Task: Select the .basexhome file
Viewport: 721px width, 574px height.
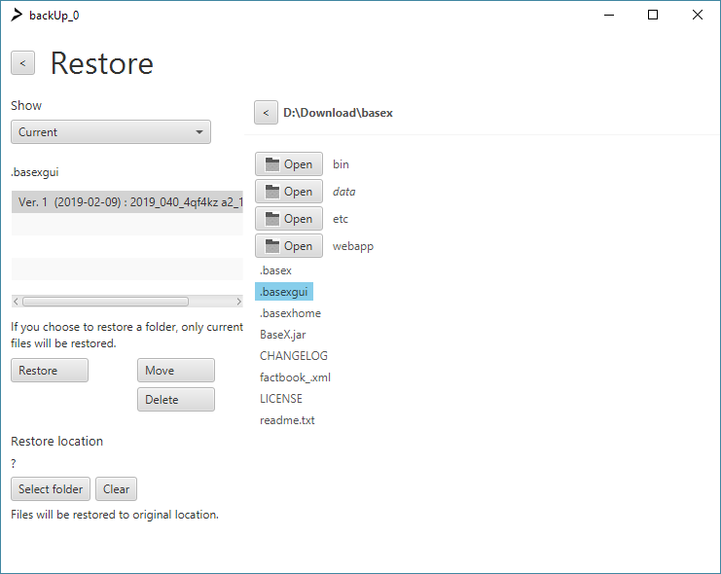Action: (x=290, y=313)
